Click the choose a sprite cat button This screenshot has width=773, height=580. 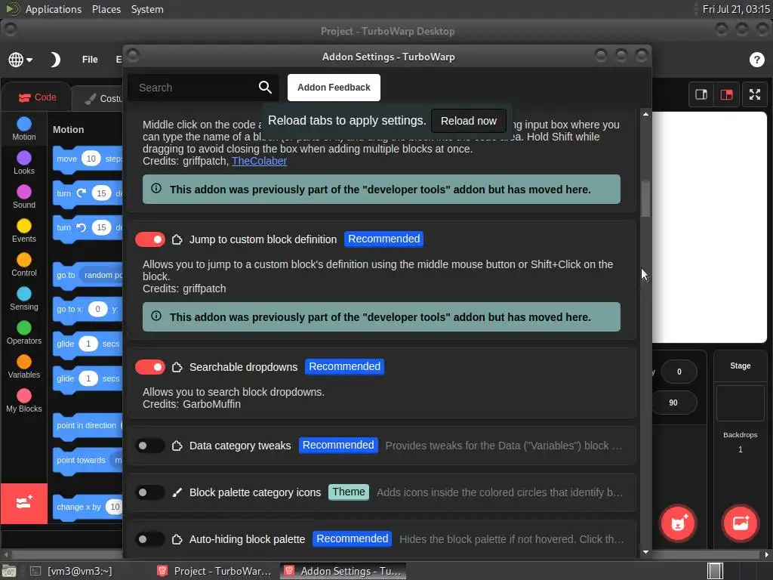click(x=678, y=523)
